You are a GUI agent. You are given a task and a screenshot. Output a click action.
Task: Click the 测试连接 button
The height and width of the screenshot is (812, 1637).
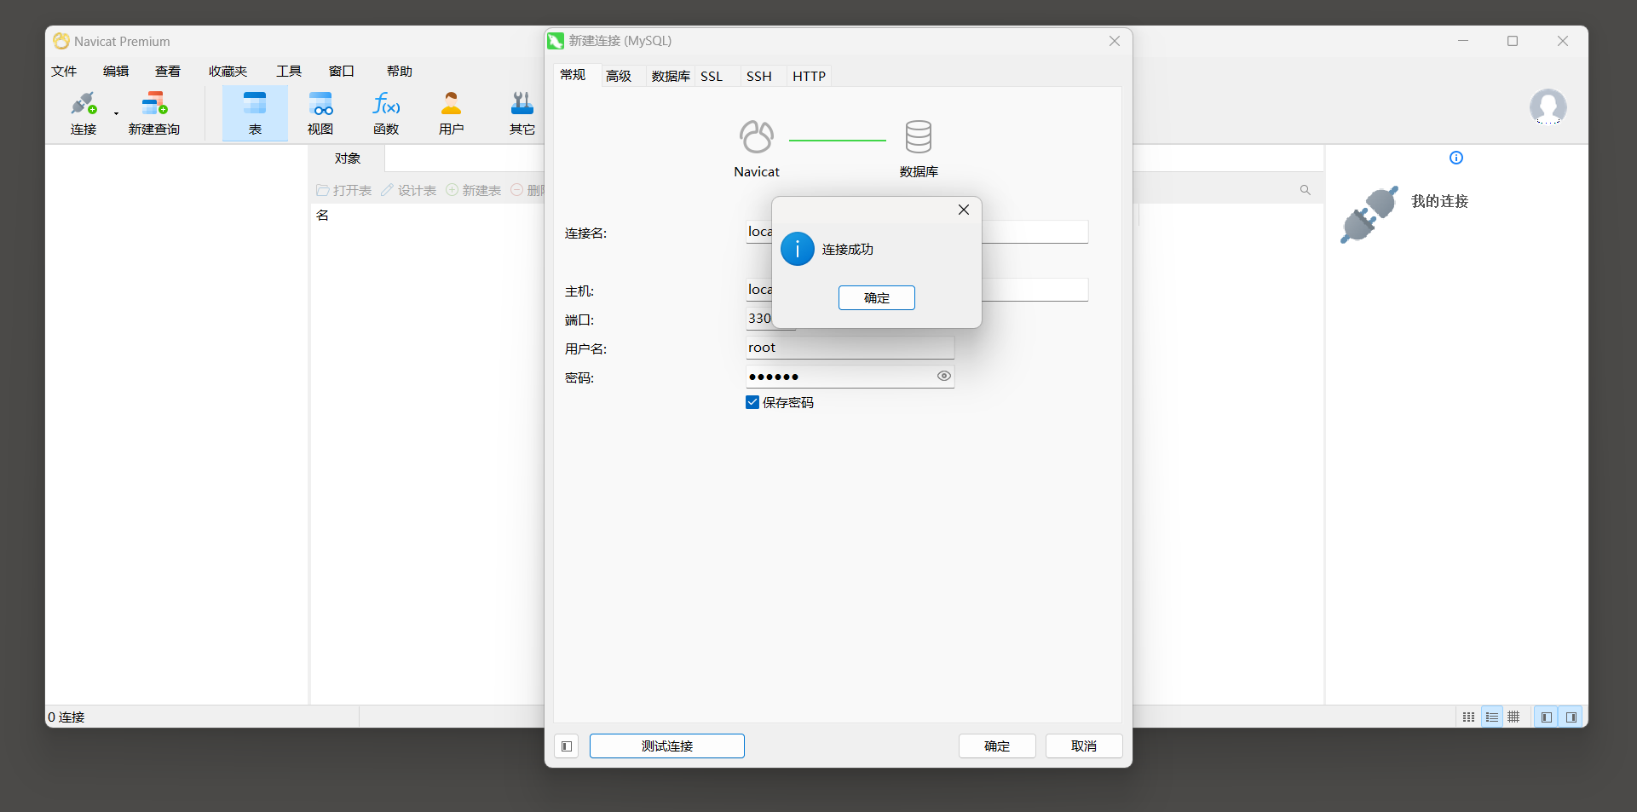[x=667, y=746]
